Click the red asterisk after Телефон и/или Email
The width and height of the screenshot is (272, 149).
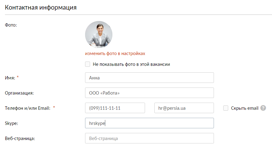tap(54, 108)
